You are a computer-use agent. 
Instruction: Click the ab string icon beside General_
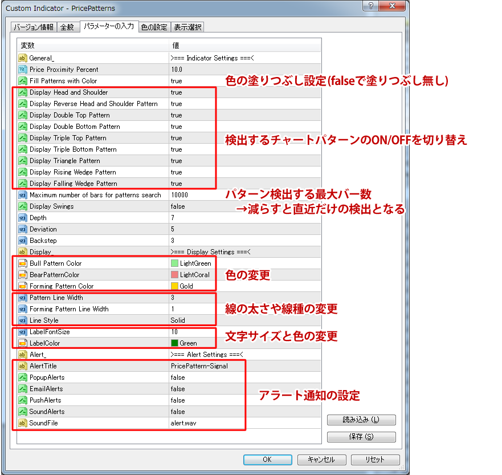(23, 58)
